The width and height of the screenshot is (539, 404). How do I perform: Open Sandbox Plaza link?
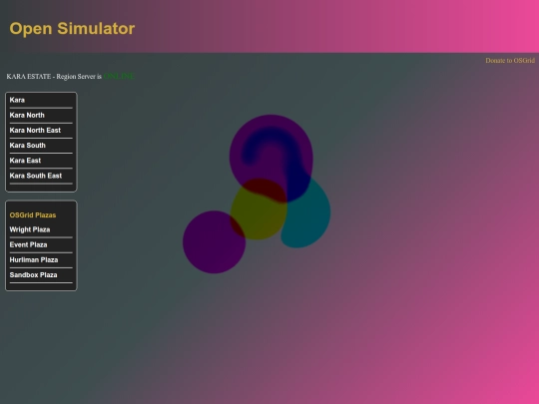33,275
